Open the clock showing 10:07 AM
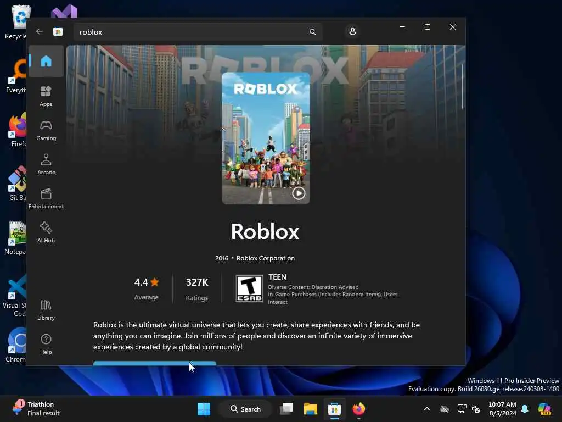The width and height of the screenshot is (562, 422). 503,409
